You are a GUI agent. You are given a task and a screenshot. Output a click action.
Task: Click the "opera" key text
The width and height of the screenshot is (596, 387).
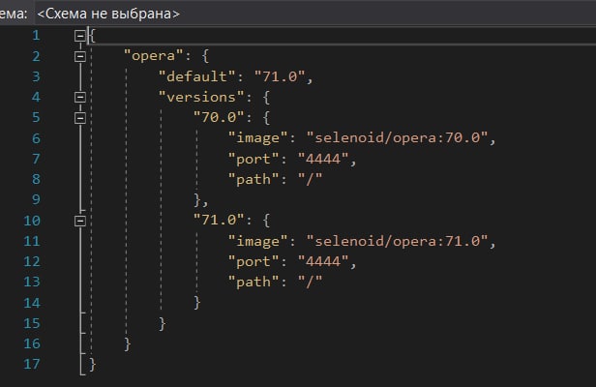[x=154, y=56]
